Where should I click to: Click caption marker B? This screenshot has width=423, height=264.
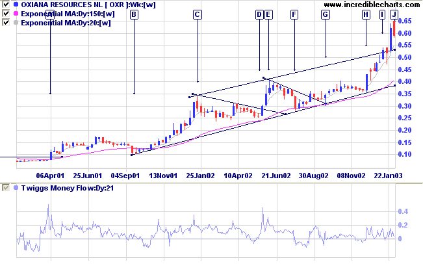click(x=134, y=14)
